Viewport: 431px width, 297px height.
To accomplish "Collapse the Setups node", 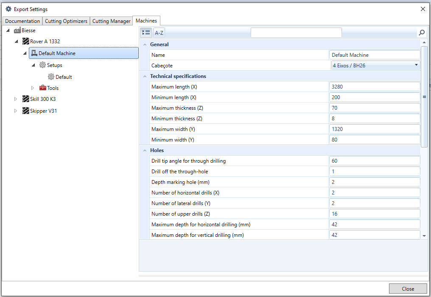I will [x=33, y=65].
